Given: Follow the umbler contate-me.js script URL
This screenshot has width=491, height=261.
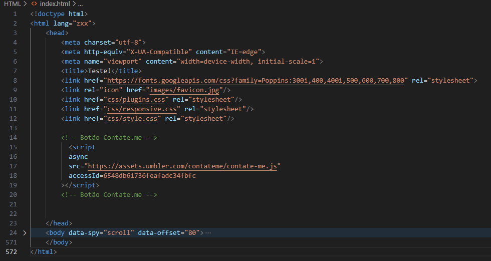Looking at the screenshot, I should (x=182, y=166).
